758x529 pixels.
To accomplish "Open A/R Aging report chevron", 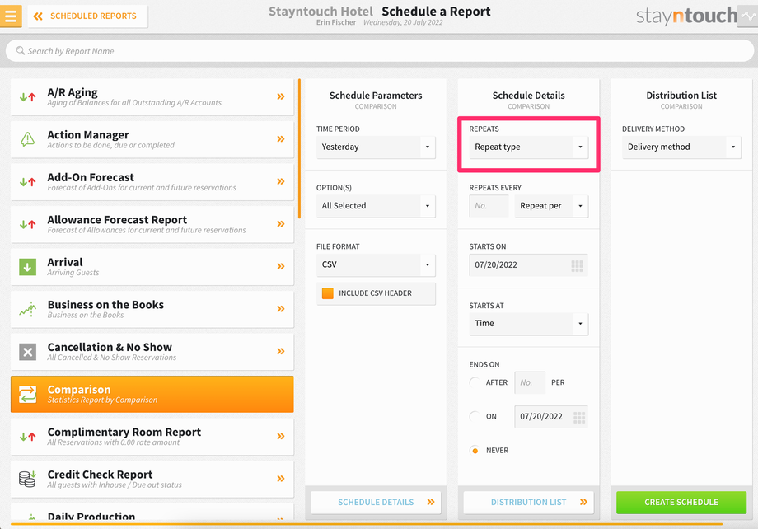I will tap(281, 96).
